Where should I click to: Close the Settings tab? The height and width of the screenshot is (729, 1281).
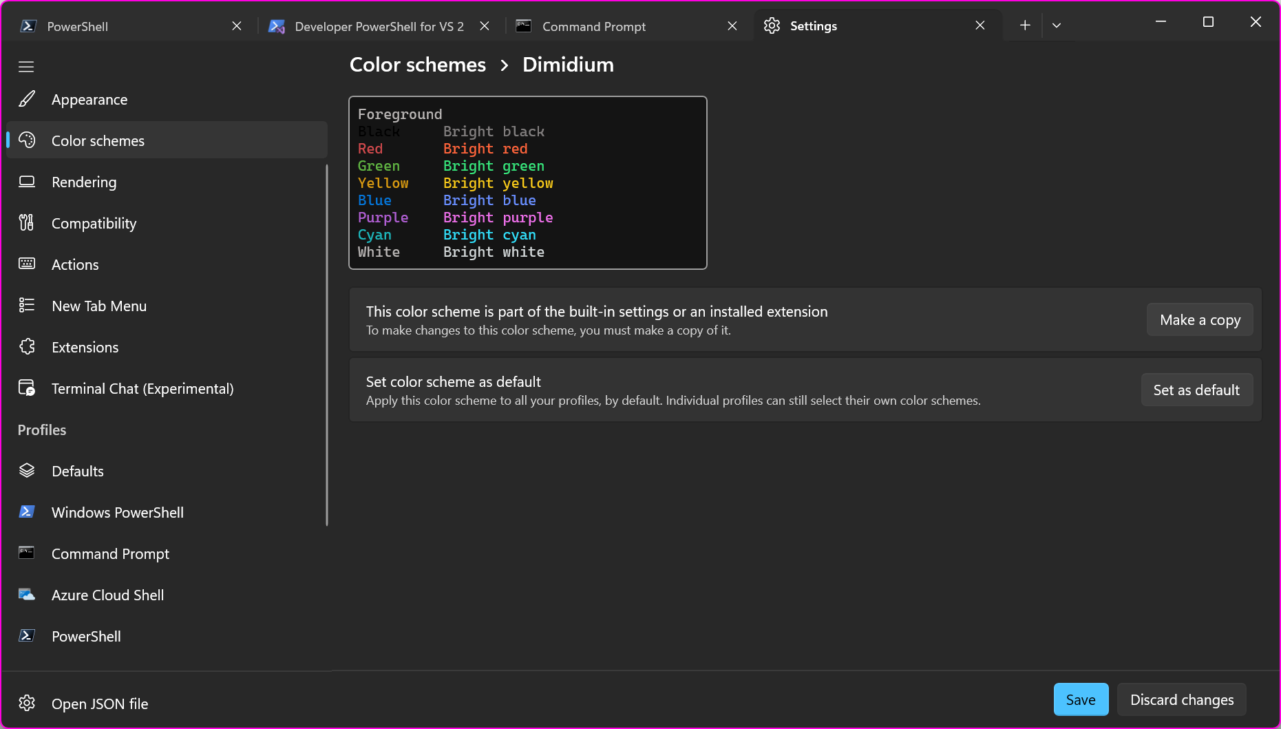click(980, 25)
